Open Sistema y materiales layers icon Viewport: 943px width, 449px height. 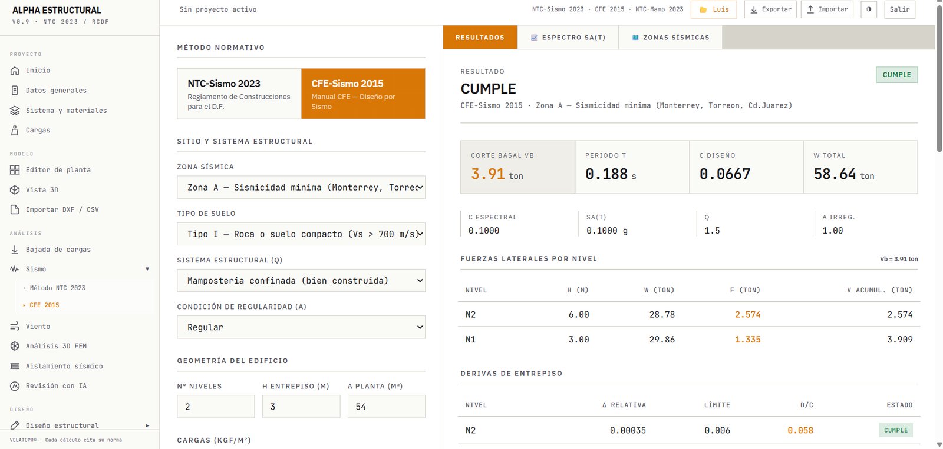coord(15,111)
